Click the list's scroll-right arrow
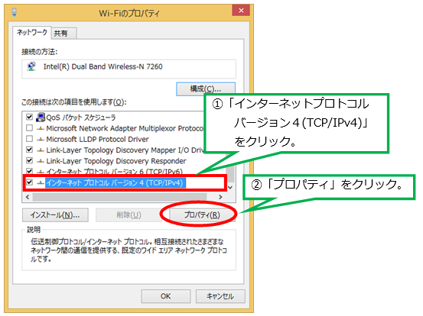 (220, 197)
